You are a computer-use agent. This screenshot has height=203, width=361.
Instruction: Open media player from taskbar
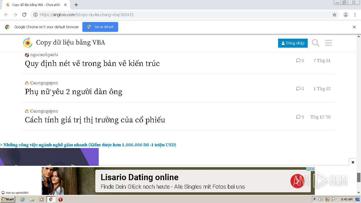(x=41, y=199)
